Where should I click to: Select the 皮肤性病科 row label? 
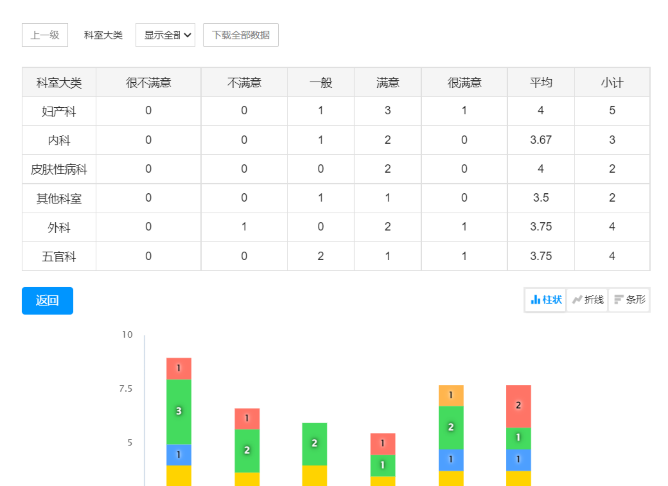[59, 169]
